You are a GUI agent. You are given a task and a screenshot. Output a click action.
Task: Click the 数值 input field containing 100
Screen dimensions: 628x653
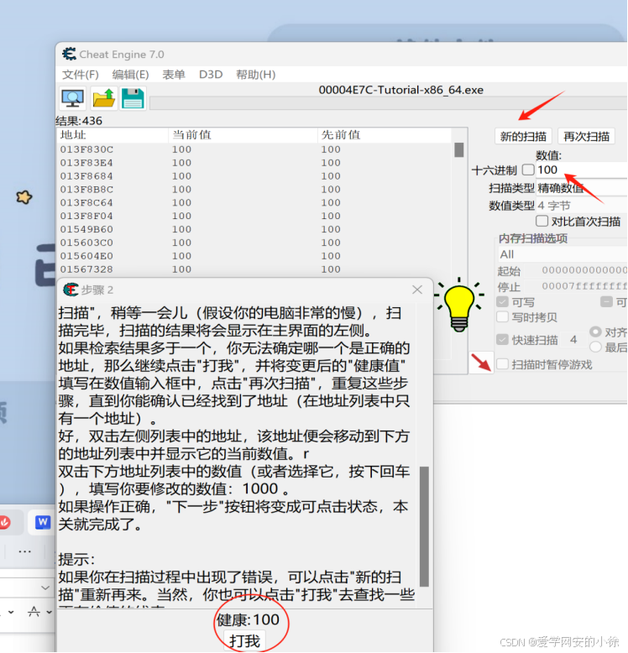point(582,170)
